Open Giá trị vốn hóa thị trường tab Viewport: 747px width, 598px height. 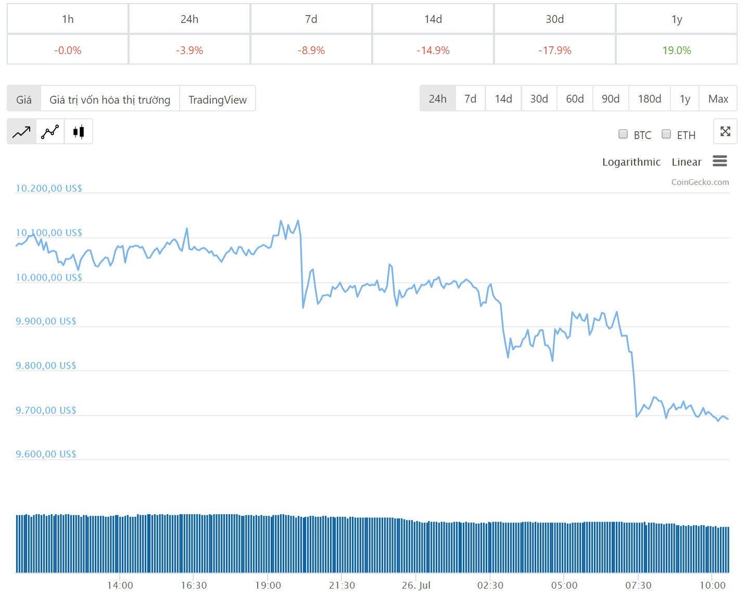point(110,99)
